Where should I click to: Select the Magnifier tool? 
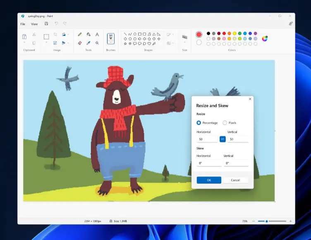point(97,43)
